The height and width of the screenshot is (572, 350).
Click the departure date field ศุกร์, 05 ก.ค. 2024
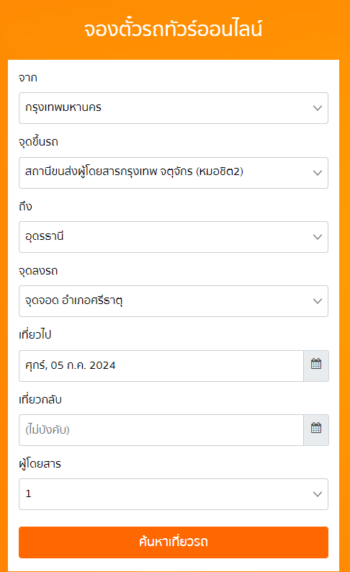[x=161, y=366]
